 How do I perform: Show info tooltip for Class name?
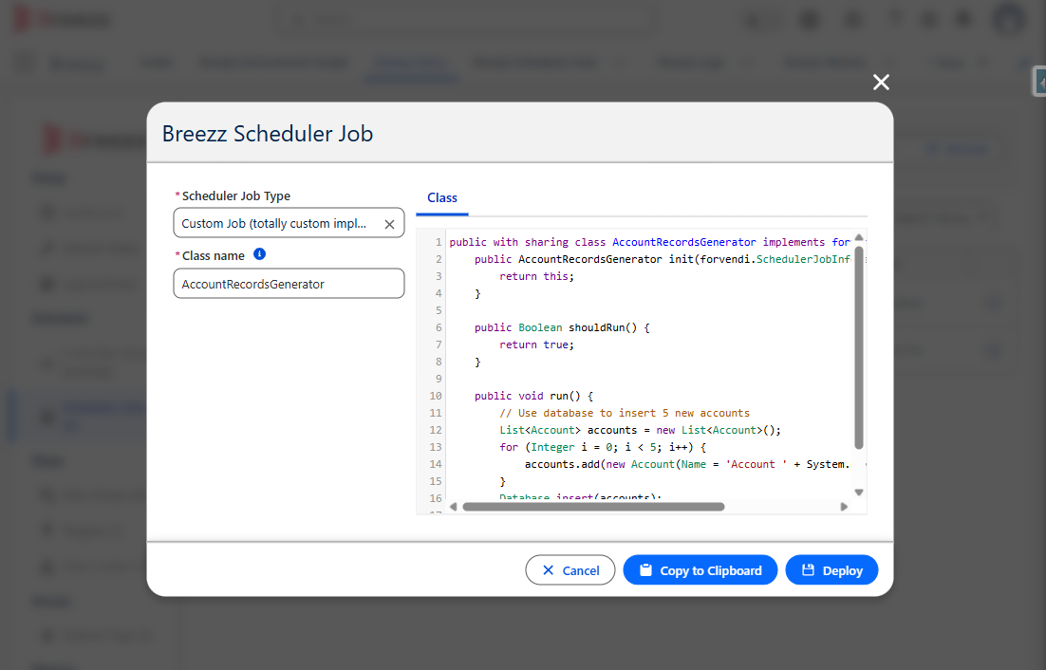(x=259, y=254)
